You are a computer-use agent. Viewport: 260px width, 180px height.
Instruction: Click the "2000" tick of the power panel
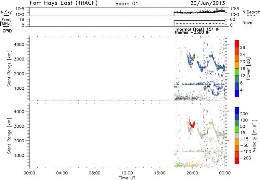point(19,73)
